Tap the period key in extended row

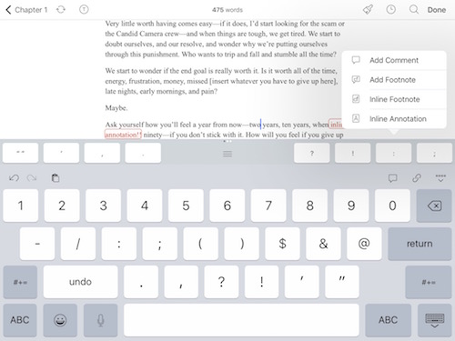(143, 153)
